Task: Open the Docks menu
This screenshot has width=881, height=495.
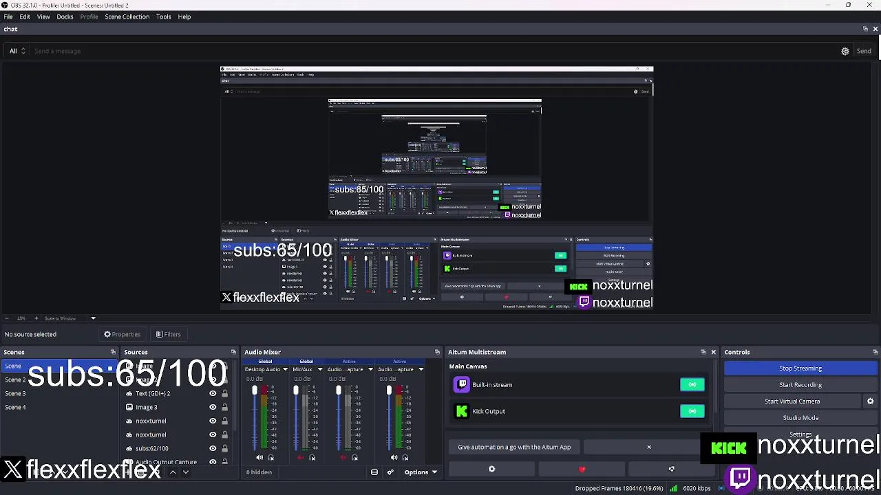Action: tap(65, 16)
